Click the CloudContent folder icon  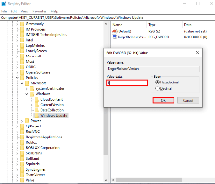[36, 99]
